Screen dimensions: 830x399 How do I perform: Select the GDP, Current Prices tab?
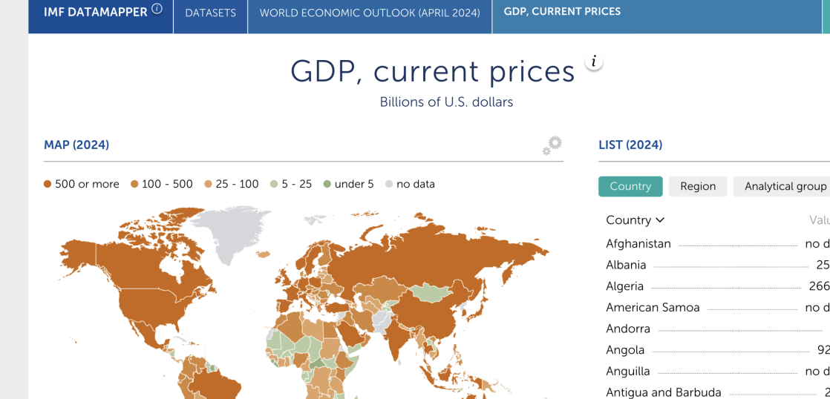pyautogui.click(x=562, y=12)
